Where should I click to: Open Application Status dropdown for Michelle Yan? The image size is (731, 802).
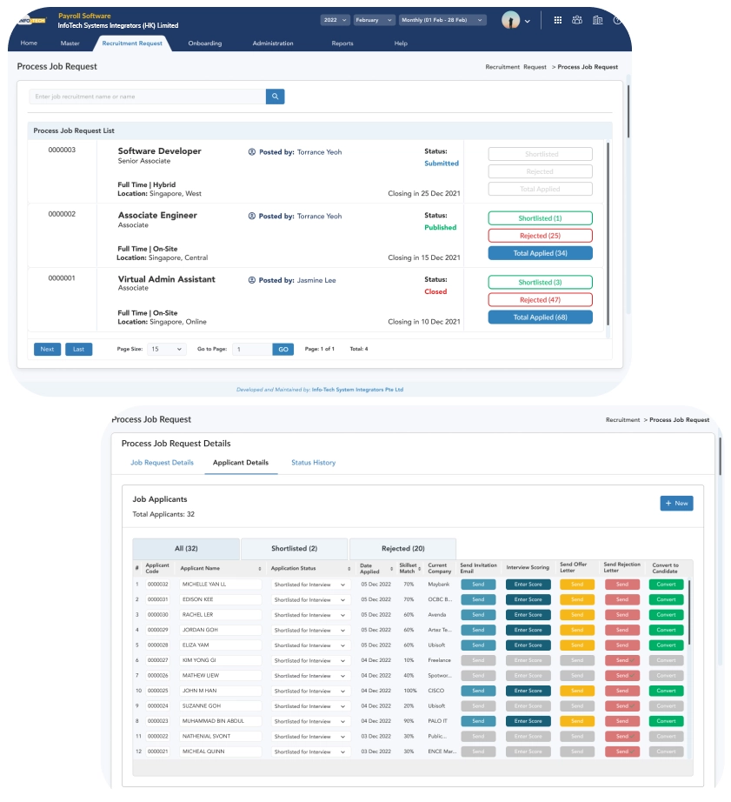311,585
